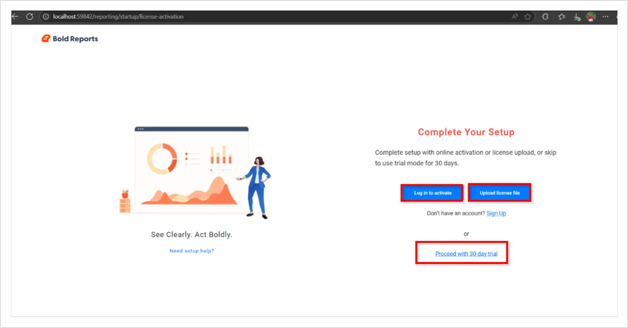The image size is (628, 328).
Task: Open the Sign Up link
Action: coord(496,213)
